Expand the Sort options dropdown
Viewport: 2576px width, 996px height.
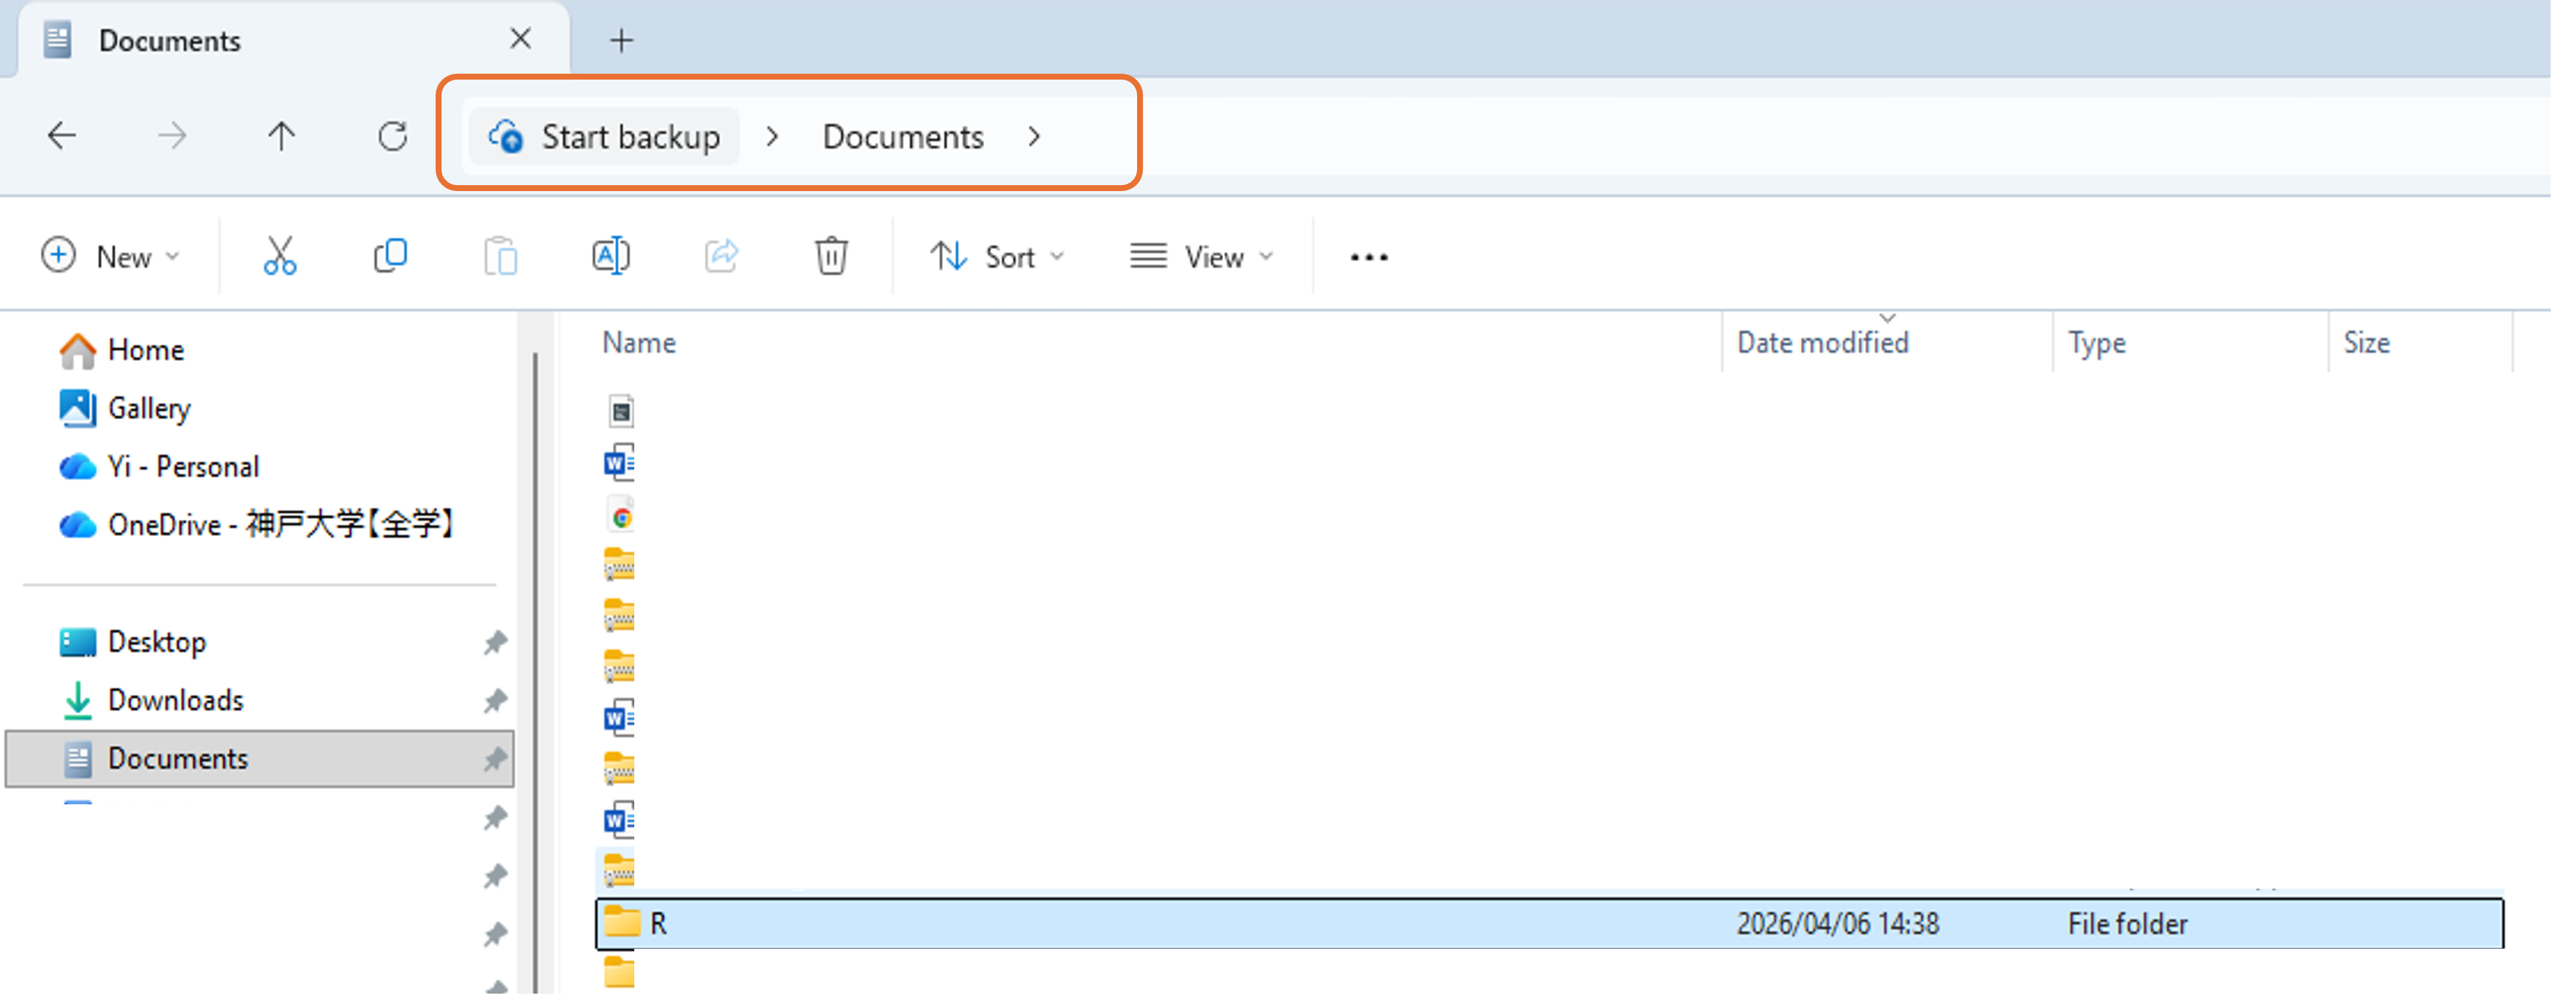click(x=997, y=257)
